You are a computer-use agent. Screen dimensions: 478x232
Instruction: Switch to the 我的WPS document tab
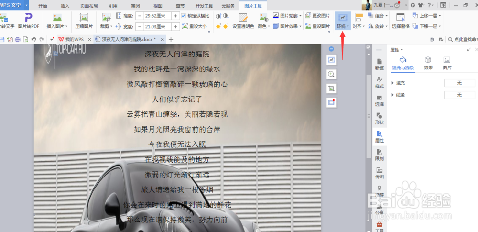click(75, 39)
